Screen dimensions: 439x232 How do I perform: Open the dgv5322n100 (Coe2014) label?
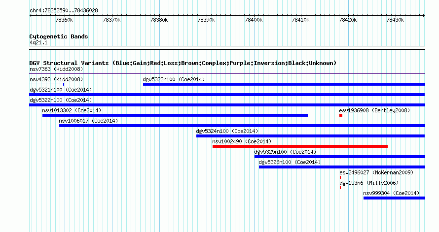coord(61,100)
